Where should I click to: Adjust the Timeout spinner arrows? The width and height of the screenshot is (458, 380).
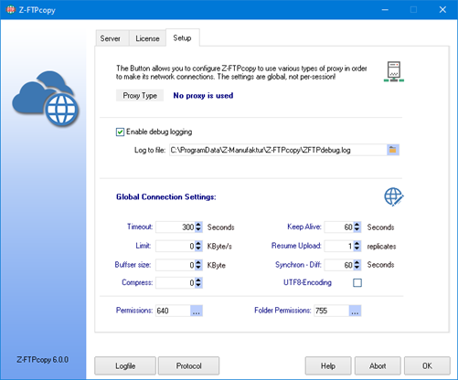[198, 227]
